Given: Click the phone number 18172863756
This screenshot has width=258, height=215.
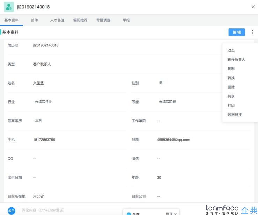Looking at the screenshot, I should click(44, 140).
